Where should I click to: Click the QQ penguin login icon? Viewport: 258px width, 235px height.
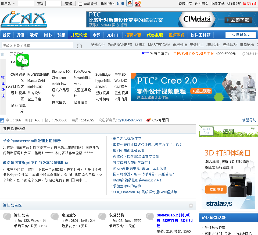tap(130, 3)
